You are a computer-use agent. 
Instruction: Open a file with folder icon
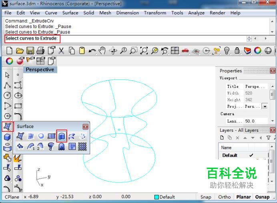(x=20, y=51)
